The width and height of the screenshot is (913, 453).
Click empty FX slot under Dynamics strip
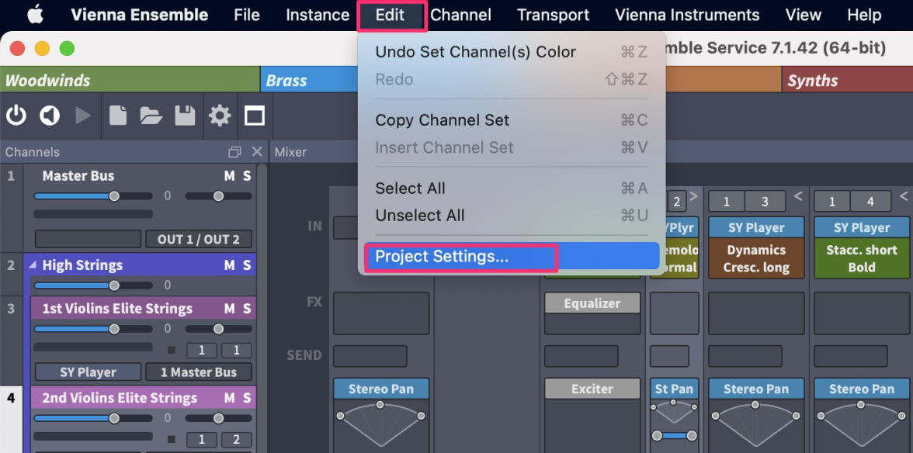point(756,313)
